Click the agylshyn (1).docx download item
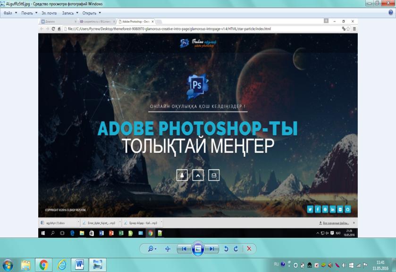 point(58,223)
